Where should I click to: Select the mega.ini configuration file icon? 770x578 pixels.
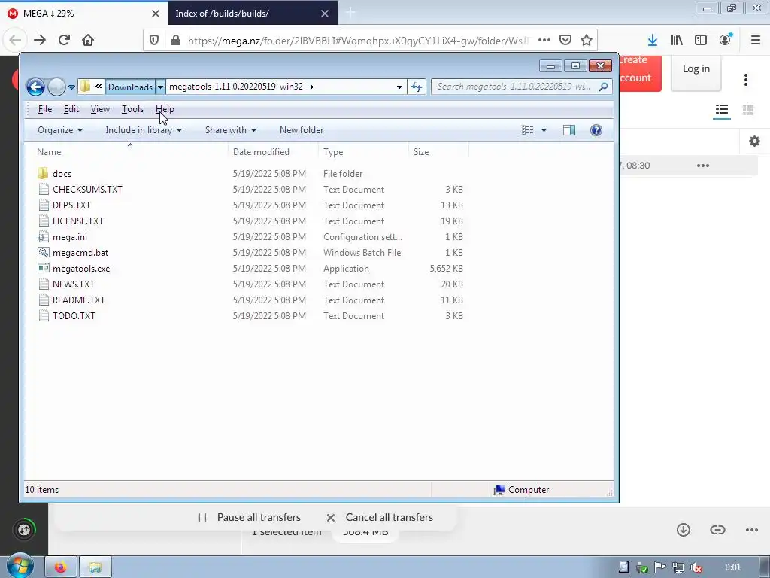[43, 237]
